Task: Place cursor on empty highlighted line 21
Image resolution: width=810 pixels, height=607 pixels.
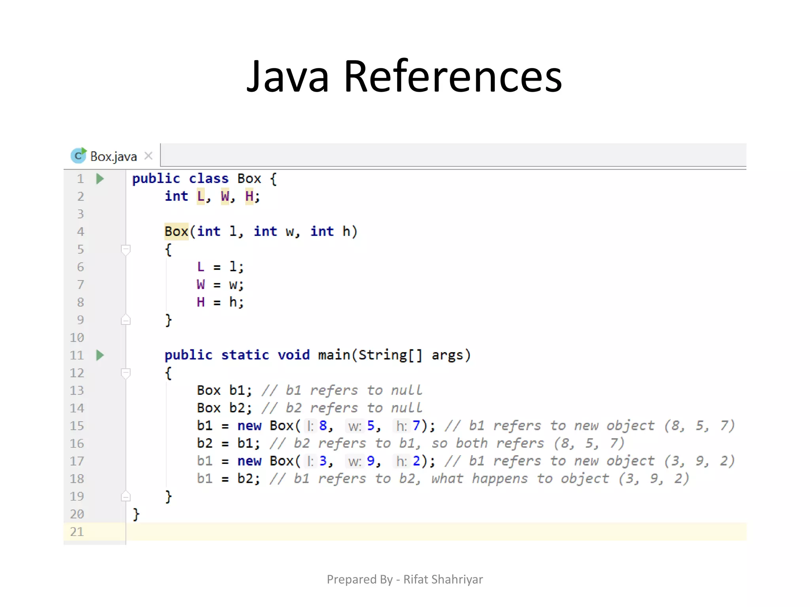Action: (436, 532)
